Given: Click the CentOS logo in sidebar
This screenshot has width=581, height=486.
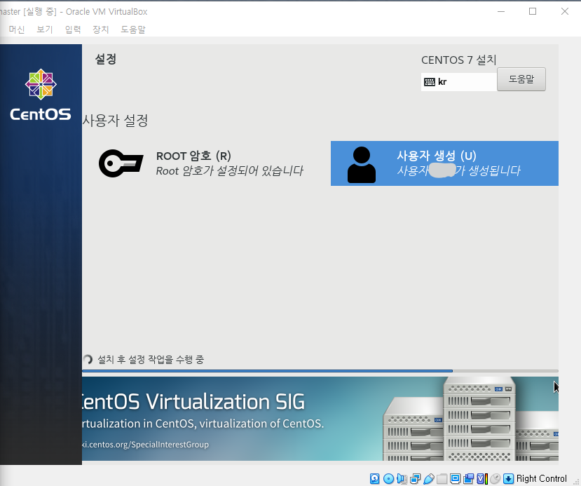Looking at the screenshot, I should (x=41, y=95).
